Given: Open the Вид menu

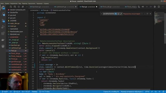Looking at the screenshot, I should pyautogui.click(x=20, y=3).
